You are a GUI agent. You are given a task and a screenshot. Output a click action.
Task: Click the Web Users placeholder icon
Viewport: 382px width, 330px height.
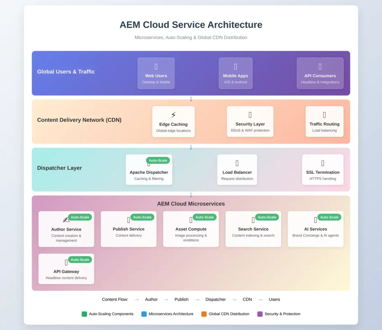click(x=156, y=66)
